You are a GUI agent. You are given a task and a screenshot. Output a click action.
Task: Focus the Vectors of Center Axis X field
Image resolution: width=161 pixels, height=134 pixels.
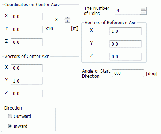(27, 68)
